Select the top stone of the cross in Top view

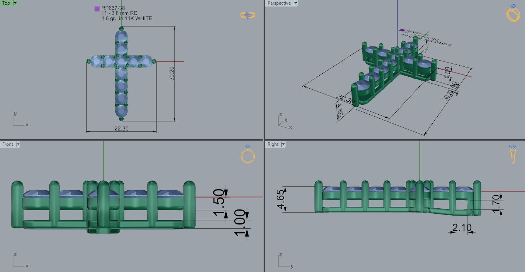pyautogui.click(x=121, y=36)
